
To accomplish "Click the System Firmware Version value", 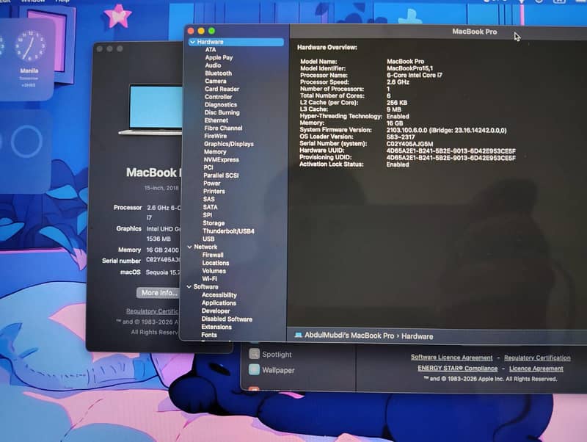I will 446,131.
